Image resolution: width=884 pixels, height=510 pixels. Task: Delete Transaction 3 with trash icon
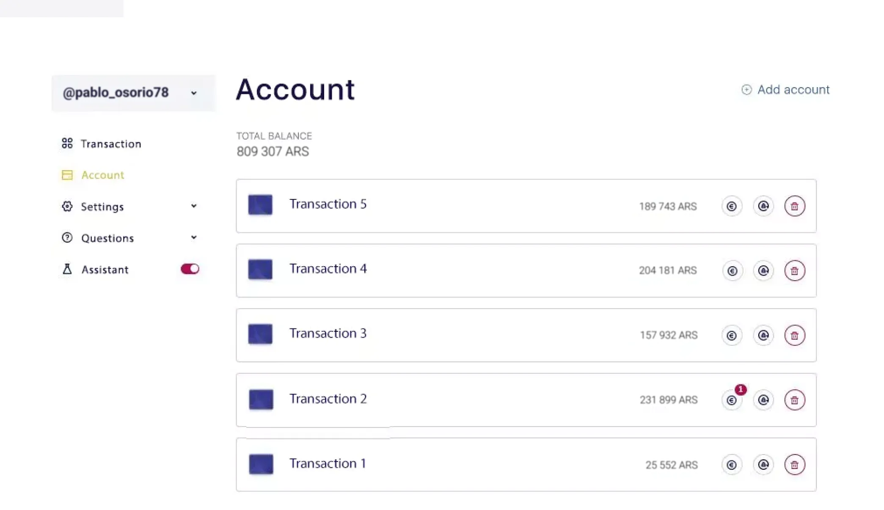click(794, 336)
